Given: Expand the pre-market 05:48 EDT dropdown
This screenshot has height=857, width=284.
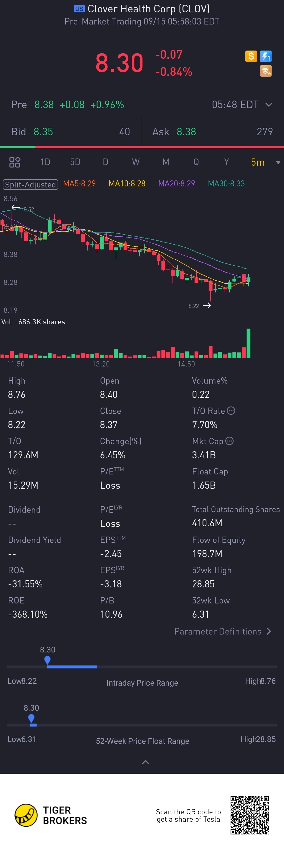Looking at the screenshot, I should [269, 105].
